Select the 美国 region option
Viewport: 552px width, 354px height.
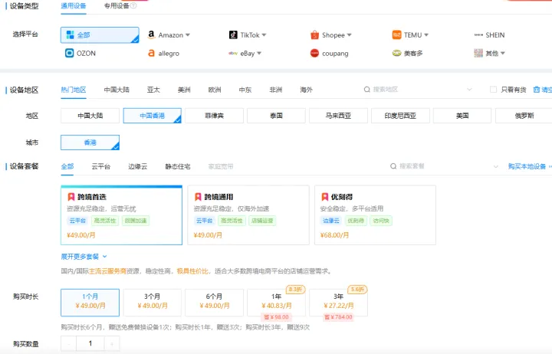462,116
